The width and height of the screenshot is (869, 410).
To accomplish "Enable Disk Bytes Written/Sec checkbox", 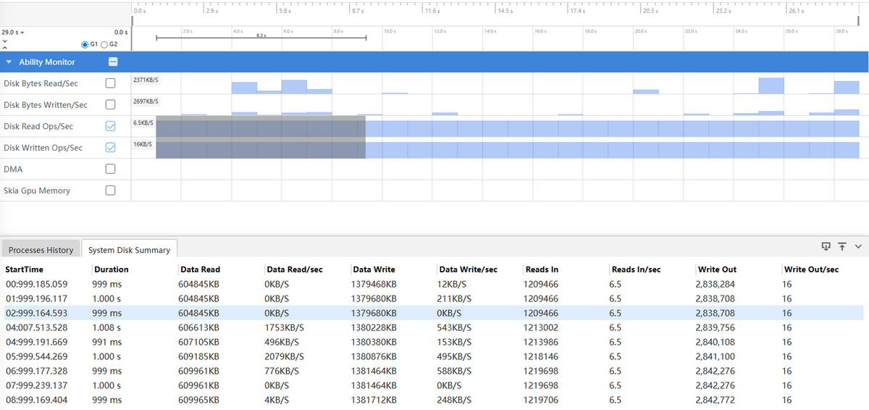I will pyautogui.click(x=110, y=105).
